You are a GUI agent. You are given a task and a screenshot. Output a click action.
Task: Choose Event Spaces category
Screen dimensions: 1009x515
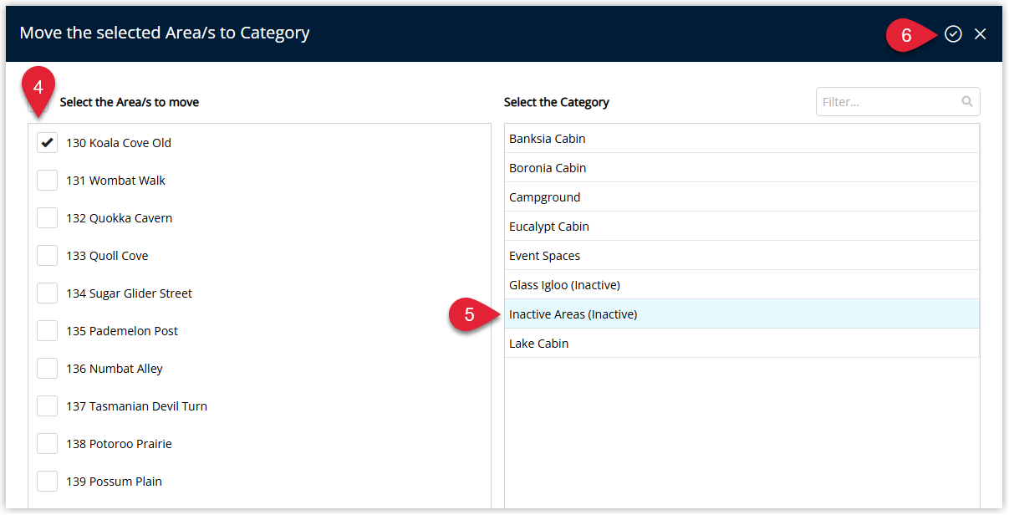[x=741, y=256]
